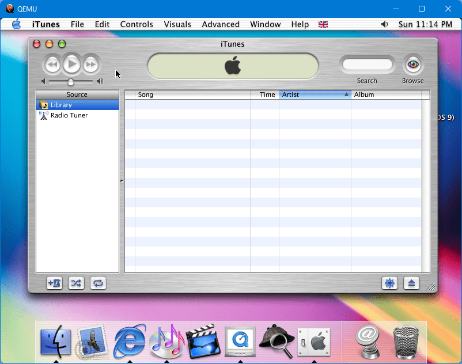
Task: Open the visual effects flower button
Action: [x=389, y=283]
